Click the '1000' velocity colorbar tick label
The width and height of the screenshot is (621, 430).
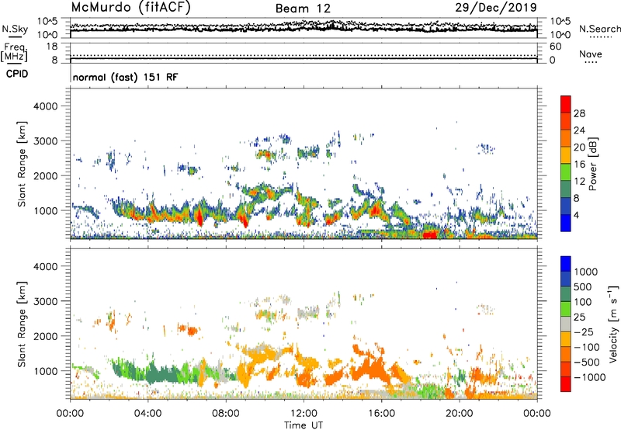pyautogui.click(x=586, y=272)
